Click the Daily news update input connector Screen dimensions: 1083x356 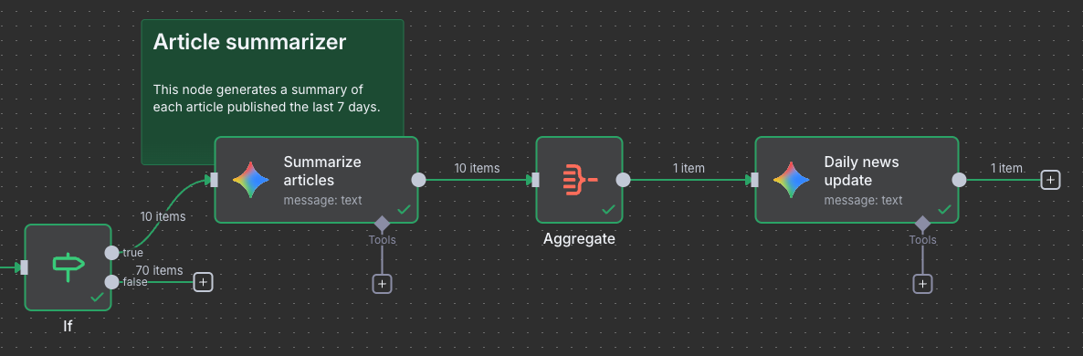[754, 180]
